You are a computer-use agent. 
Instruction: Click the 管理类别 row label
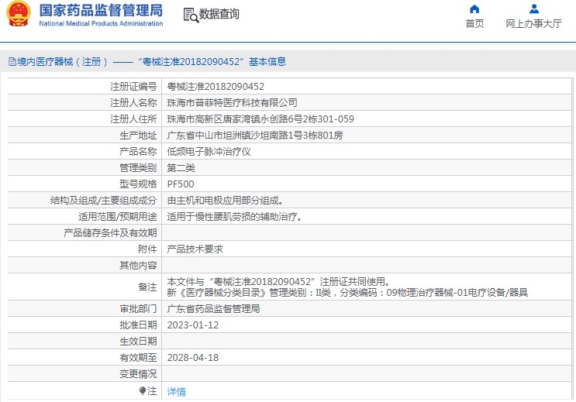tap(138, 168)
